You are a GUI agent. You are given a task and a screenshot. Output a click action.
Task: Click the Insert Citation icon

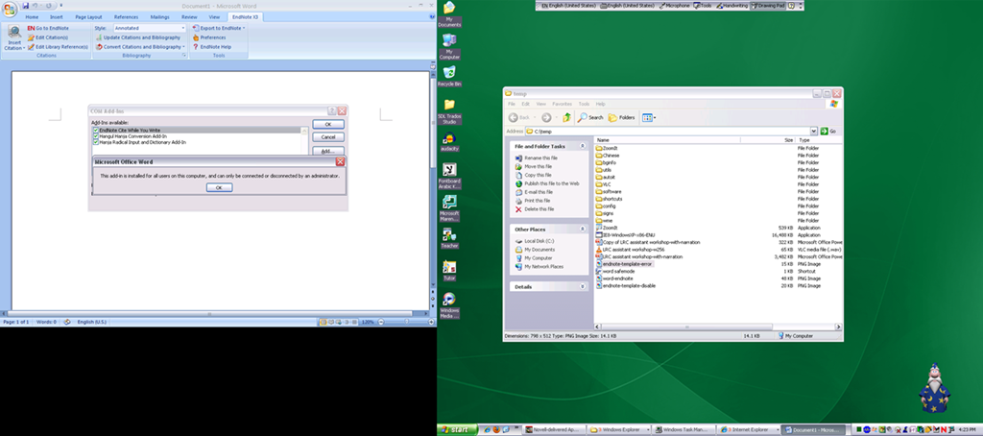[x=14, y=36]
